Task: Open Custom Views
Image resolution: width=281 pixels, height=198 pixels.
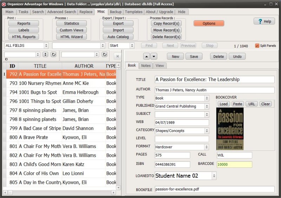Action: pyautogui.click(x=72, y=30)
